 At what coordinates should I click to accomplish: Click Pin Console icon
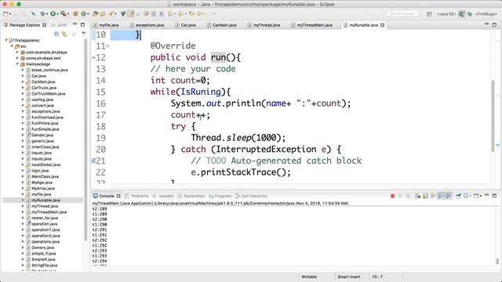(458, 196)
